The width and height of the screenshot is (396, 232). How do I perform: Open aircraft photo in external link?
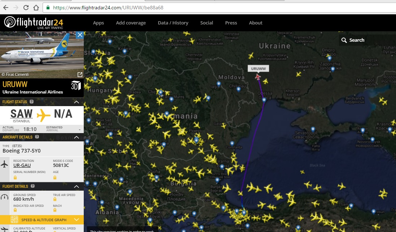80,74
